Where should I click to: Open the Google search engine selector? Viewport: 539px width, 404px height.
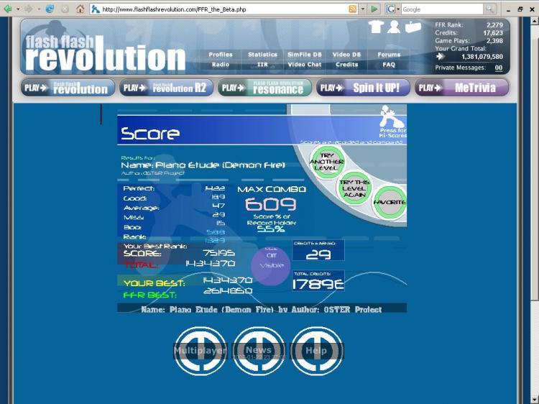392,9
